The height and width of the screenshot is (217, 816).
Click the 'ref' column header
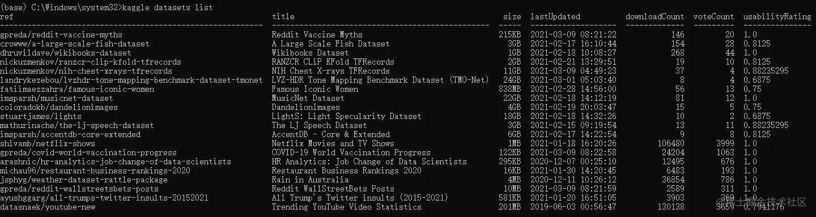7,16
